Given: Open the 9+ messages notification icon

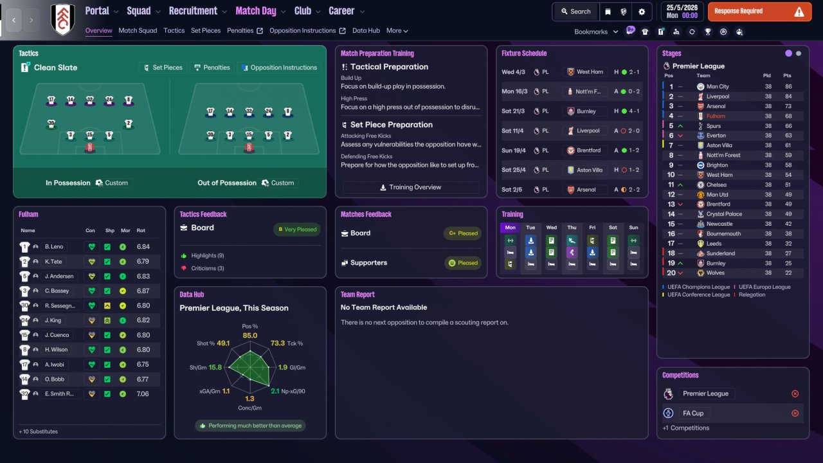Looking at the screenshot, I should point(630,31).
